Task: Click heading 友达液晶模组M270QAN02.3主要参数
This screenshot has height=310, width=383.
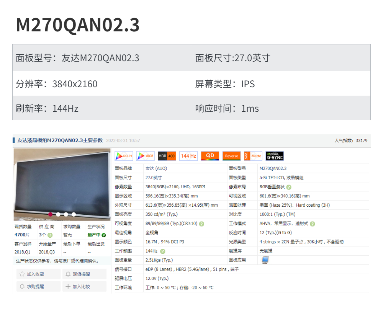Action: coord(60,140)
